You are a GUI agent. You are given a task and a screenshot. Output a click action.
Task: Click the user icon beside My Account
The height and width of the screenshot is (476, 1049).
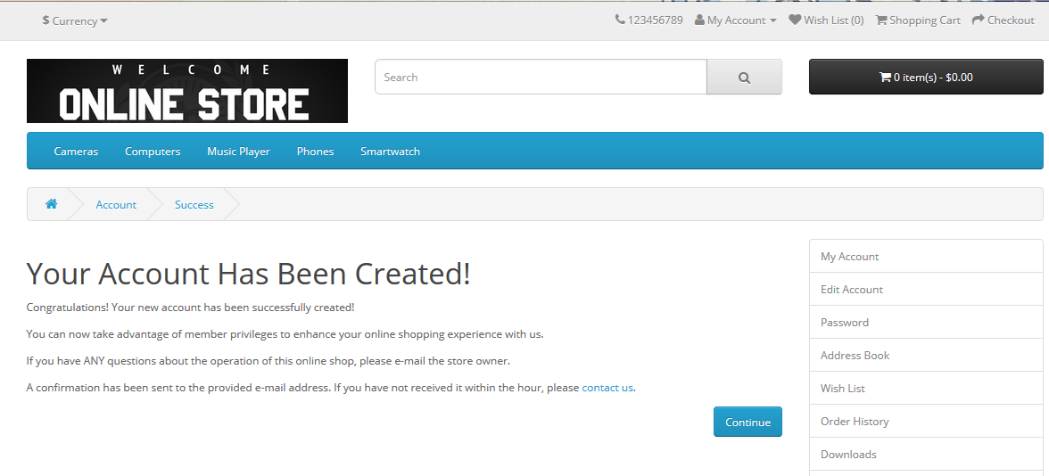[699, 20]
